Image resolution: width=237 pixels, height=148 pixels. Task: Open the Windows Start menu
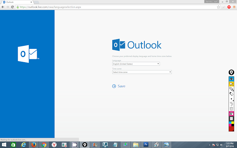point(4,145)
